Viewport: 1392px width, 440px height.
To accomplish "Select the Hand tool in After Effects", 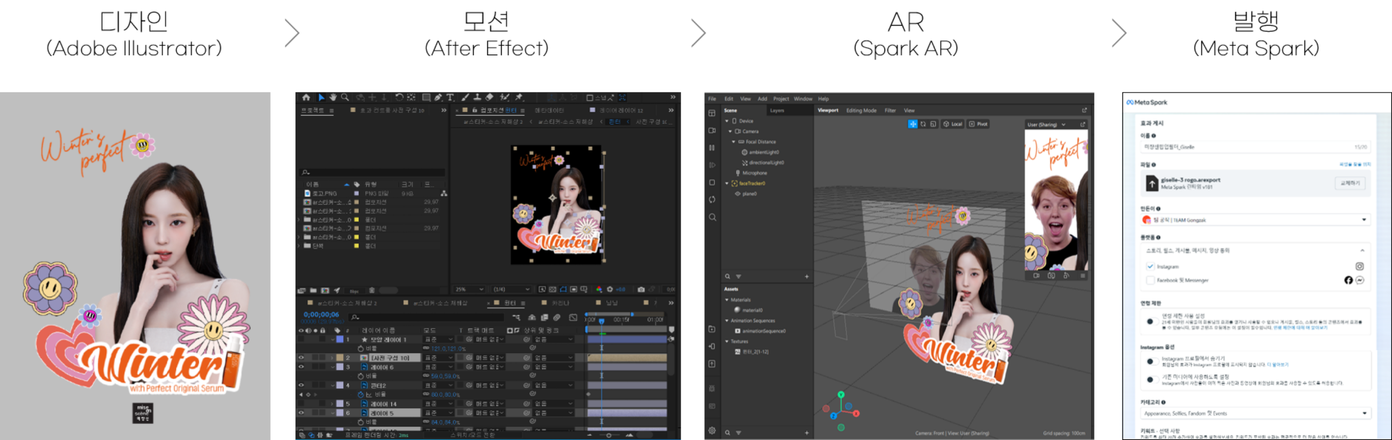I will (x=333, y=97).
